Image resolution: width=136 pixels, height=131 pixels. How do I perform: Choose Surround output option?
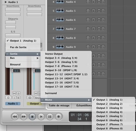pos(66,93)
